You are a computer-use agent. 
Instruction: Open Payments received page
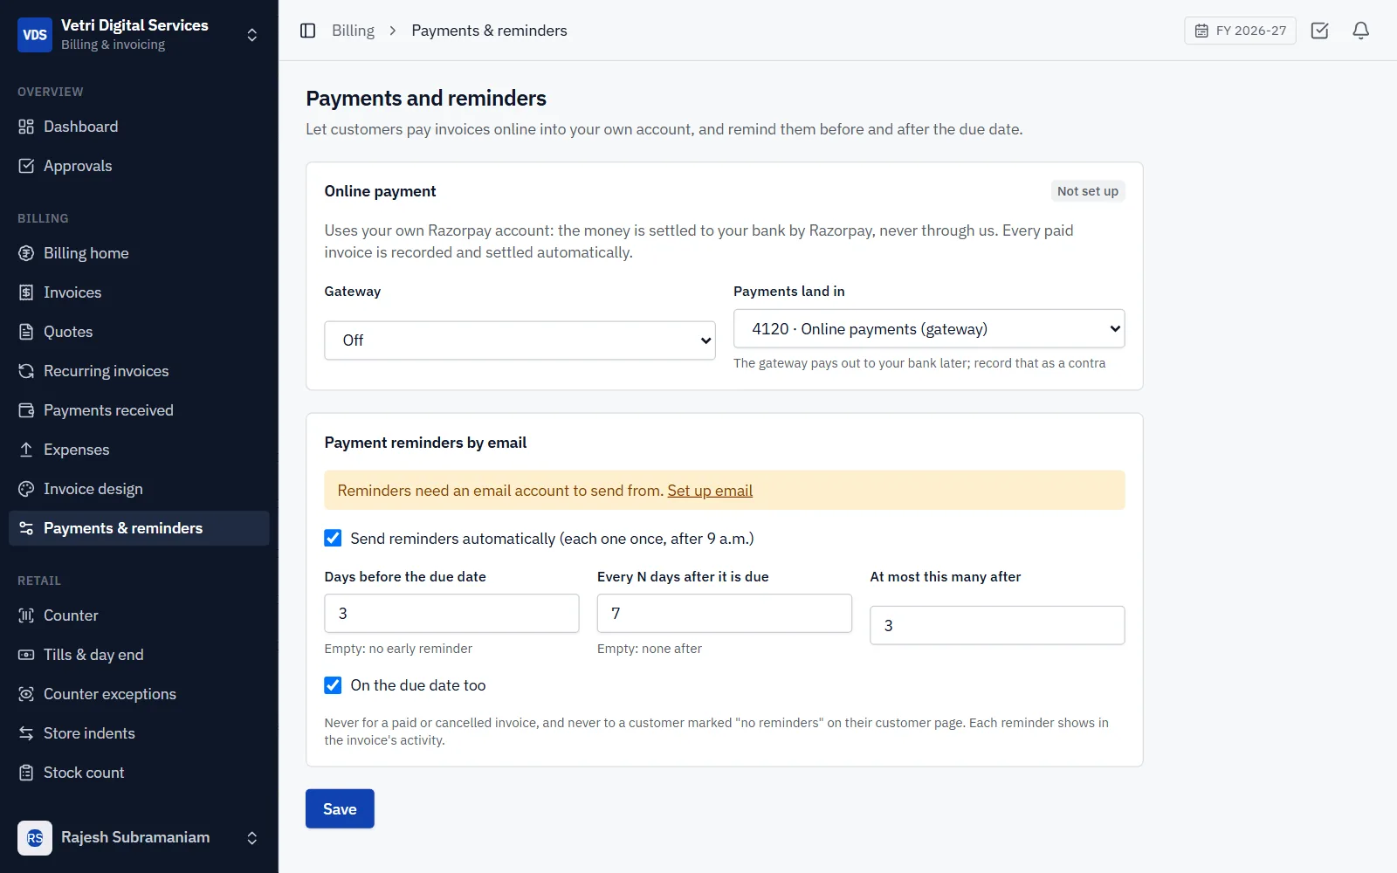click(139, 410)
